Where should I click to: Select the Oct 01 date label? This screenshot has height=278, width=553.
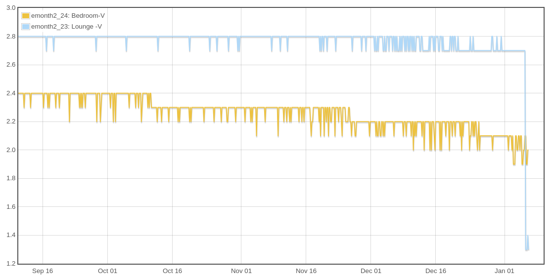point(107,271)
